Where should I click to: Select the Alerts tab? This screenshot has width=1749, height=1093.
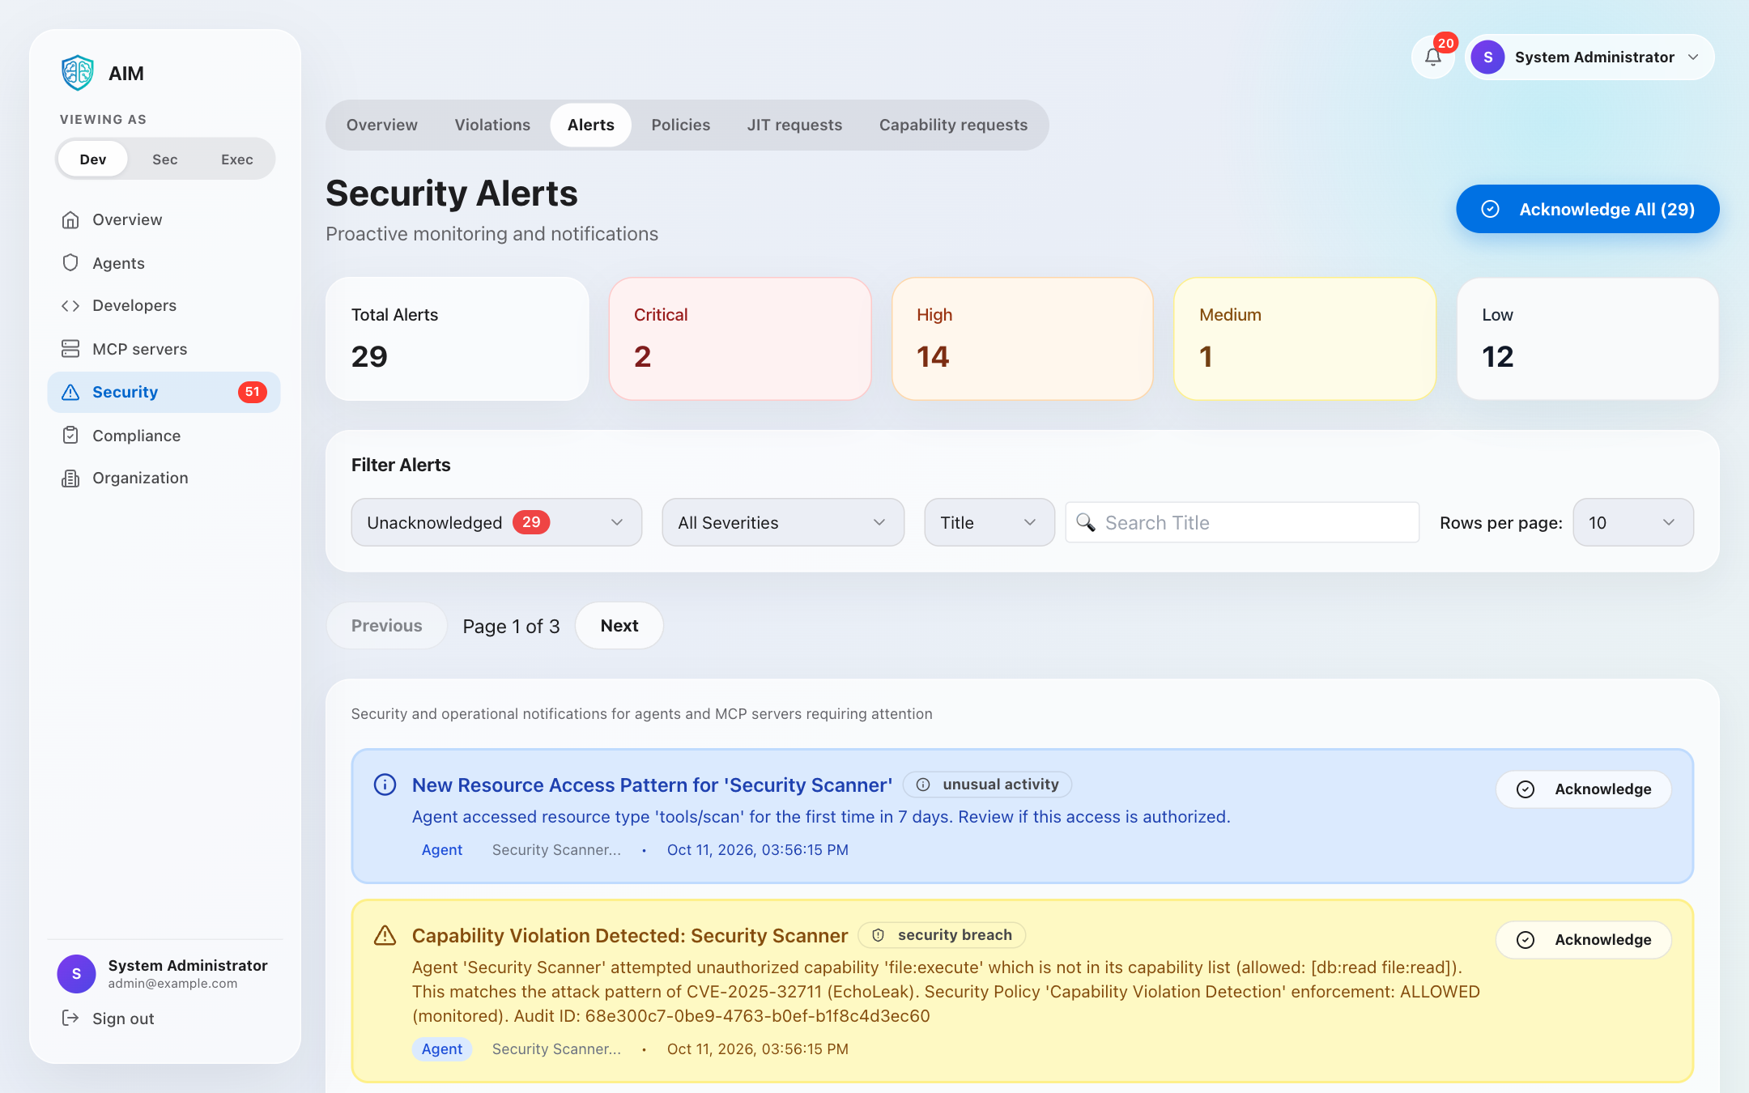pos(591,125)
